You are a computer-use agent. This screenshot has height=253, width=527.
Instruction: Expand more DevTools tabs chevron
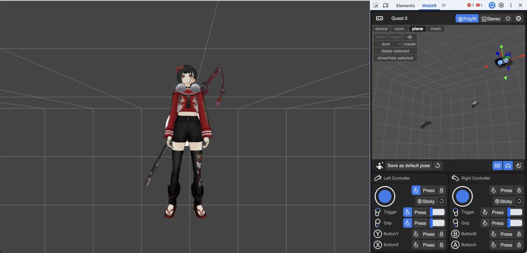coord(444,5)
